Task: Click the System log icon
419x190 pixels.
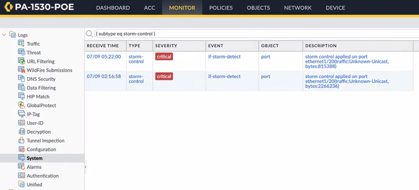Action: point(22,158)
